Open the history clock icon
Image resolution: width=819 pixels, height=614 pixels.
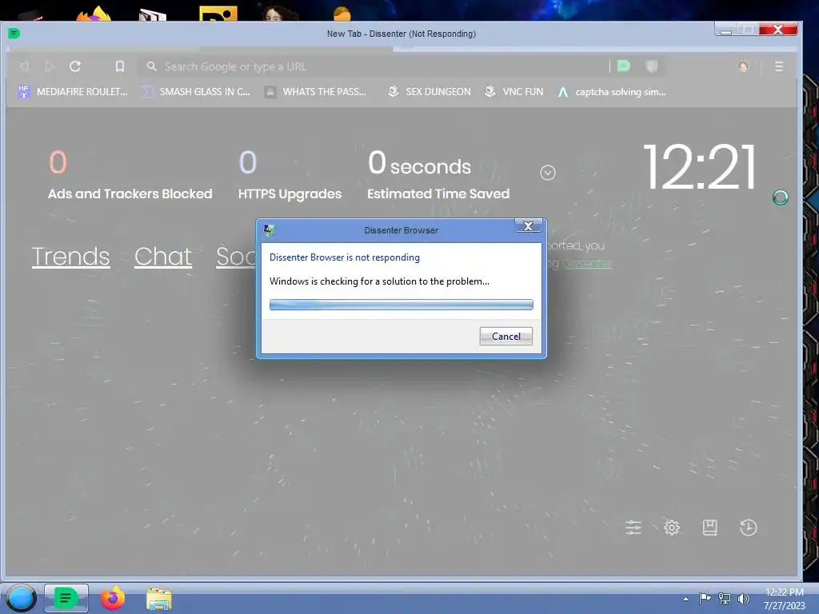coord(749,528)
